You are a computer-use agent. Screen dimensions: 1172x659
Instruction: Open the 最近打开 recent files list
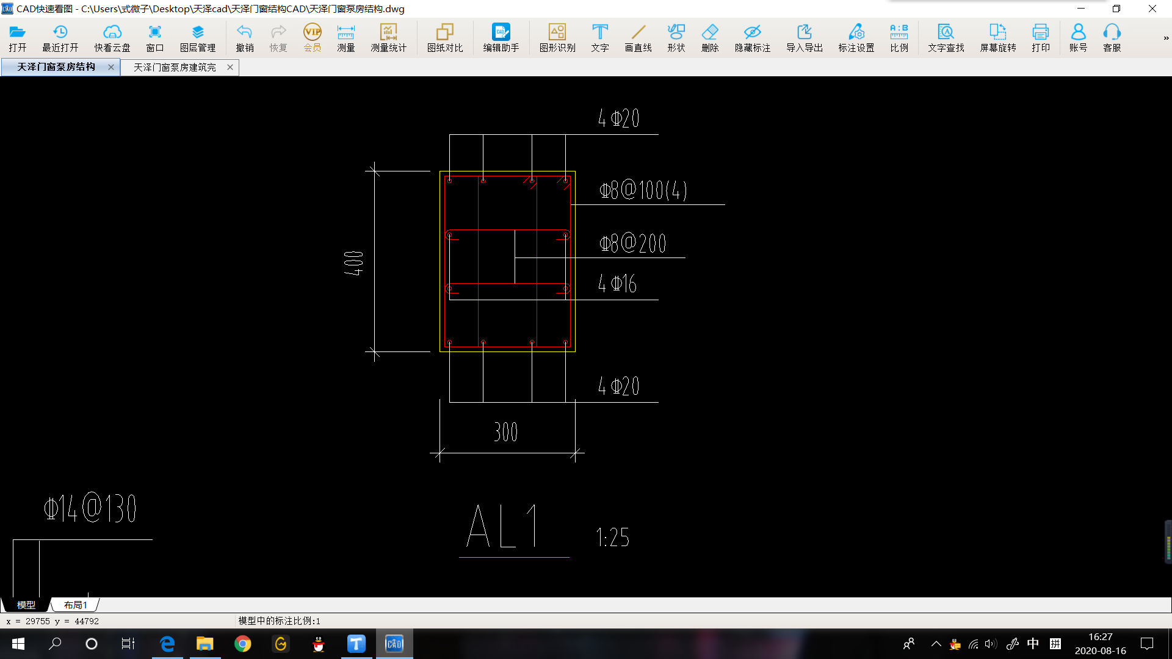coord(60,37)
